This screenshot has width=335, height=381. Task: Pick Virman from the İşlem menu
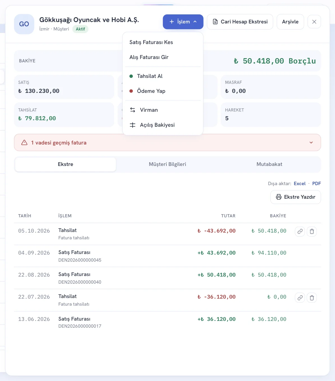163,110
